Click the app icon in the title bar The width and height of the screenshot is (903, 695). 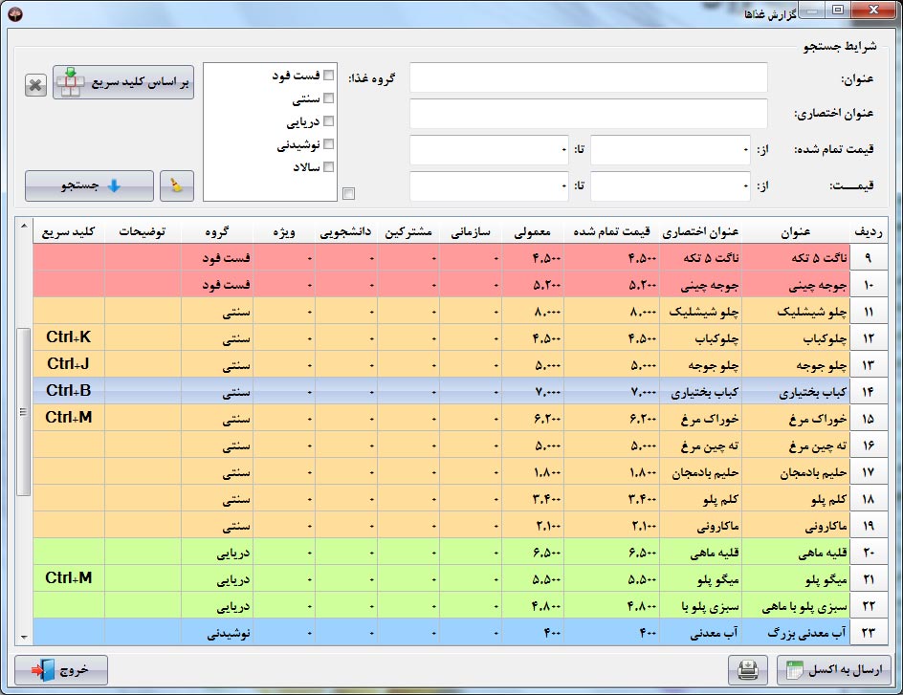[x=12, y=11]
